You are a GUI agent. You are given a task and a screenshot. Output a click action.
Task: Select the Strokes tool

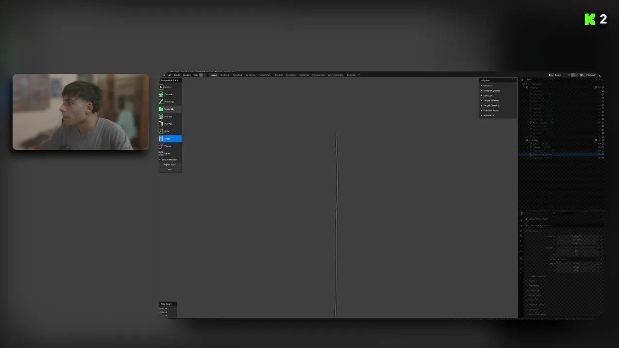coord(170,109)
